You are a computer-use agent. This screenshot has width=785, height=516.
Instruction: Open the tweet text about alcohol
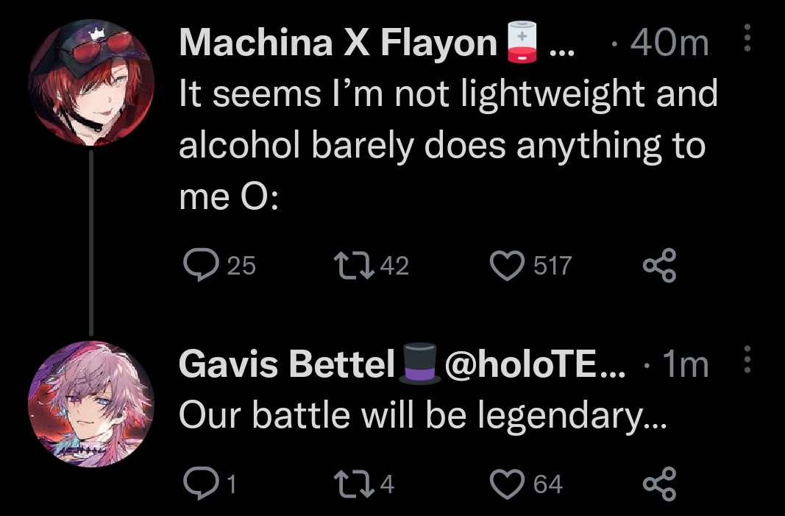coord(441,146)
